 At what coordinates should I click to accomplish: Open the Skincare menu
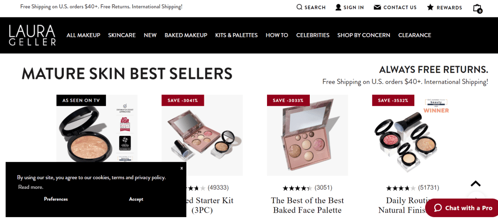[122, 35]
